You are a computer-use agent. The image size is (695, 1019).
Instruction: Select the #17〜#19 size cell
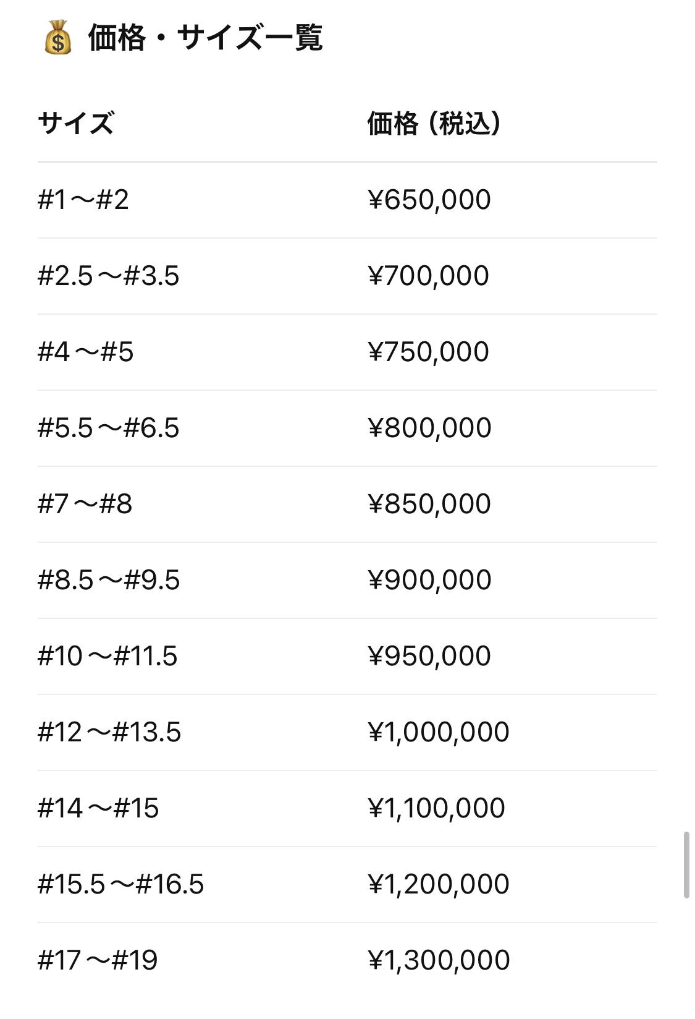98,960
